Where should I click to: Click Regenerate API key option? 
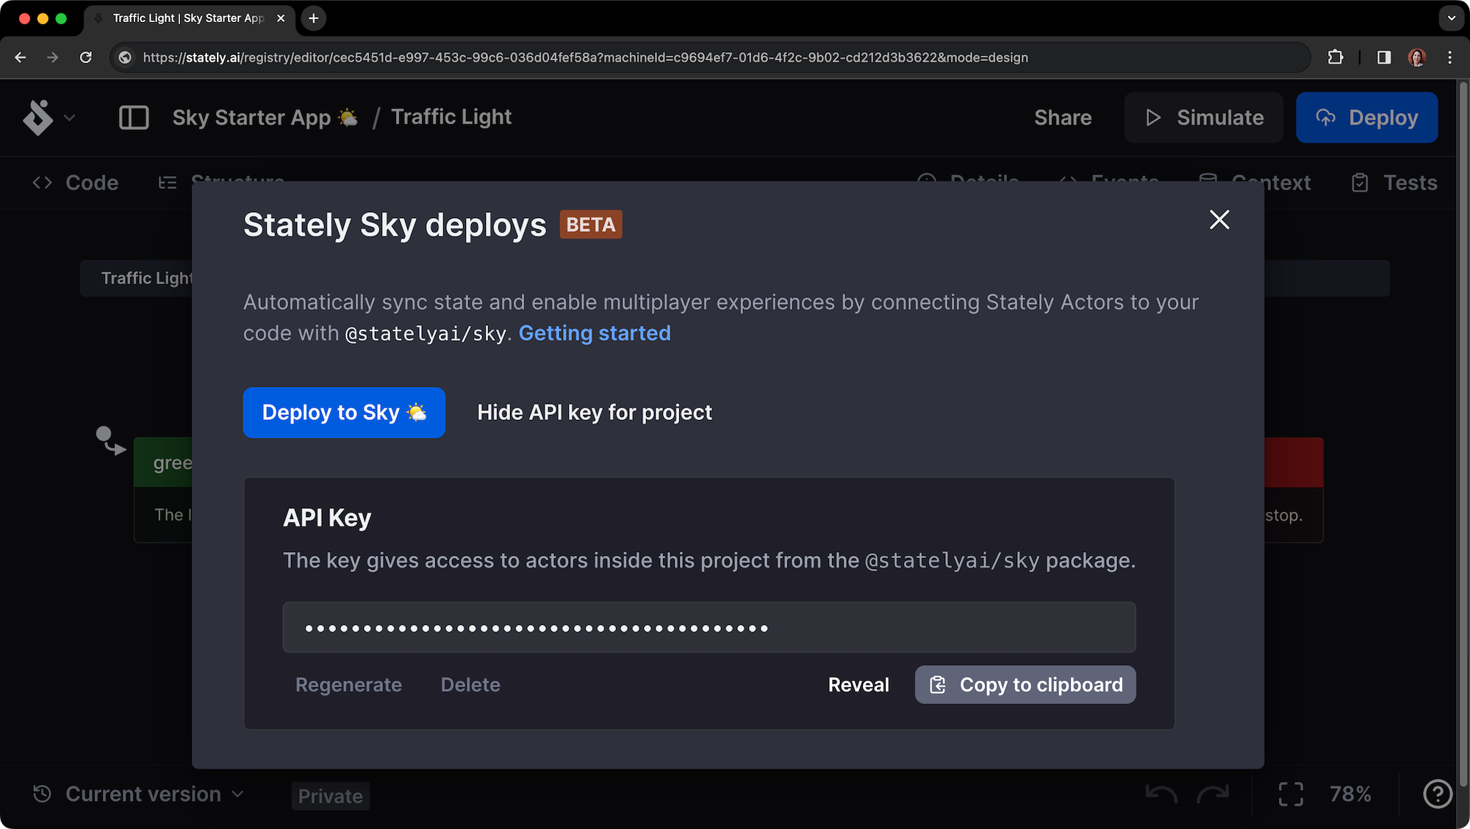click(x=348, y=684)
